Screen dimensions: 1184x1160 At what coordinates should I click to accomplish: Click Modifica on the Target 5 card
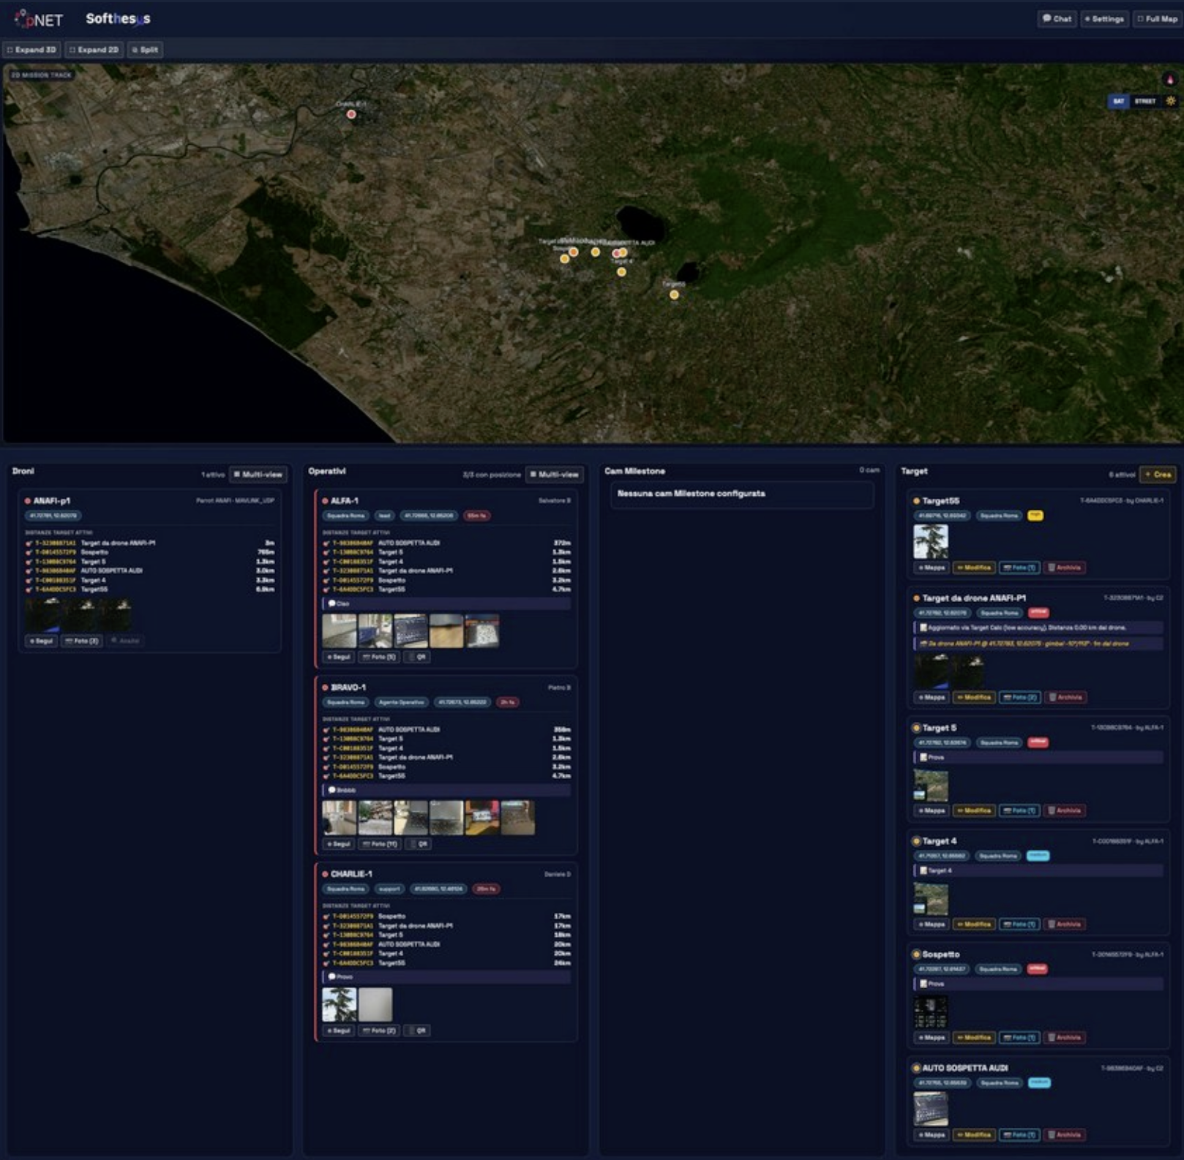[974, 810]
